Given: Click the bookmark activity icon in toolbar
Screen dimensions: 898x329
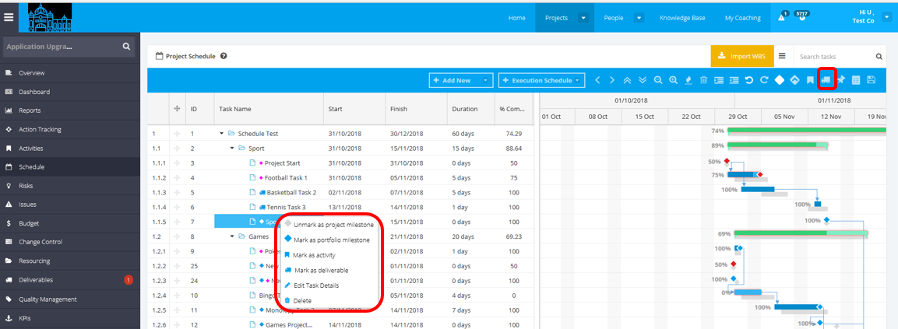Looking at the screenshot, I should (x=810, y=80).
